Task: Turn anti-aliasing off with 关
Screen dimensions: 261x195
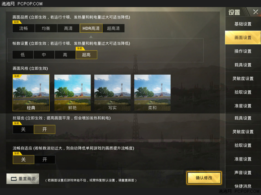Action: (23, 130)
